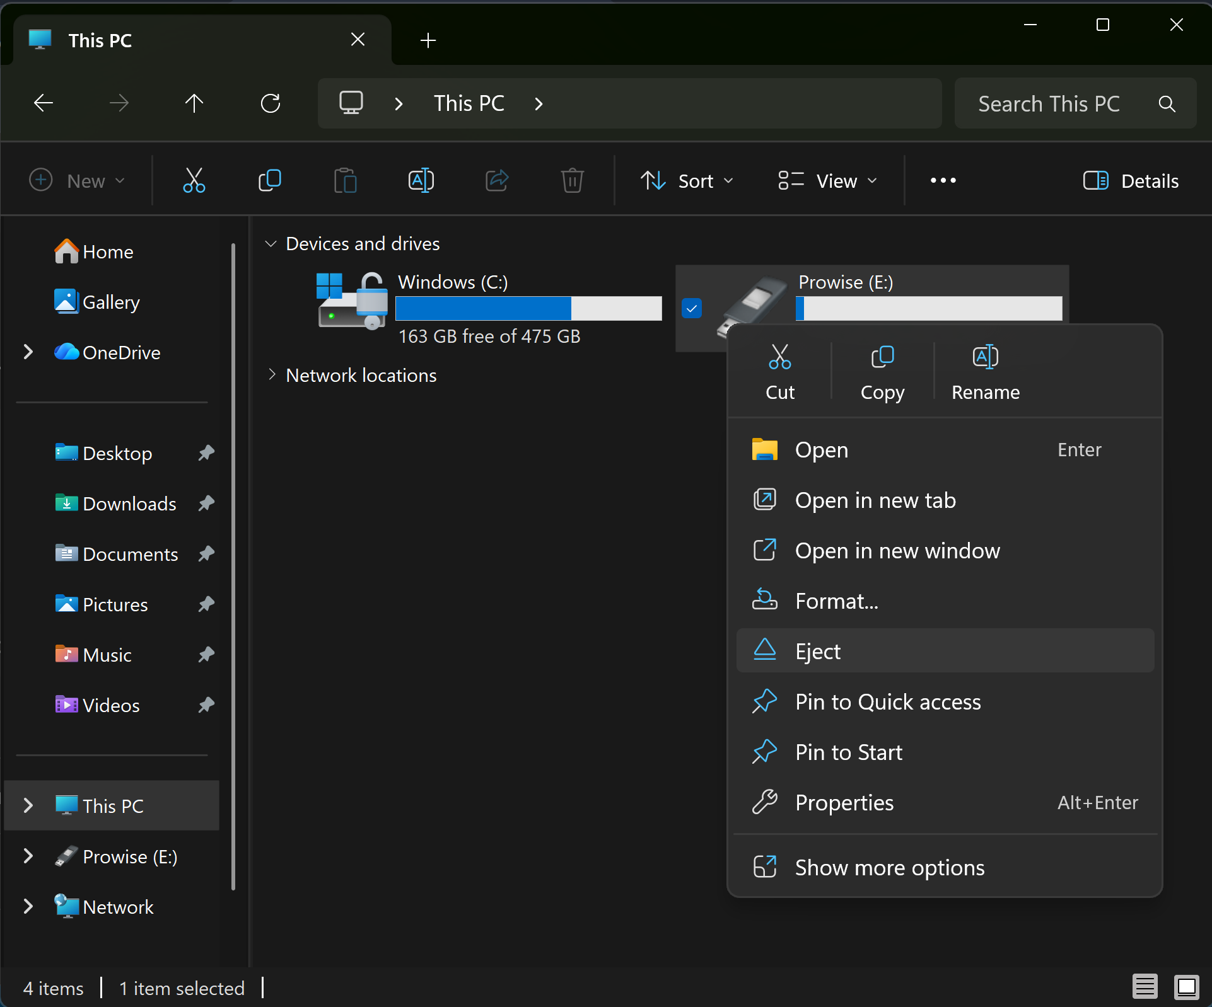Go up one folder level arrow
1212x1007 pixels.
pyautogui.click(x=194, y=103)
